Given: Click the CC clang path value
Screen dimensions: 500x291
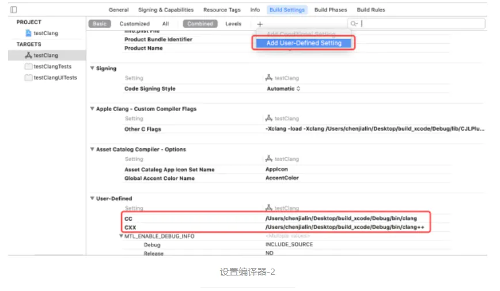Looking at the screenshot, I should [341, 219].
